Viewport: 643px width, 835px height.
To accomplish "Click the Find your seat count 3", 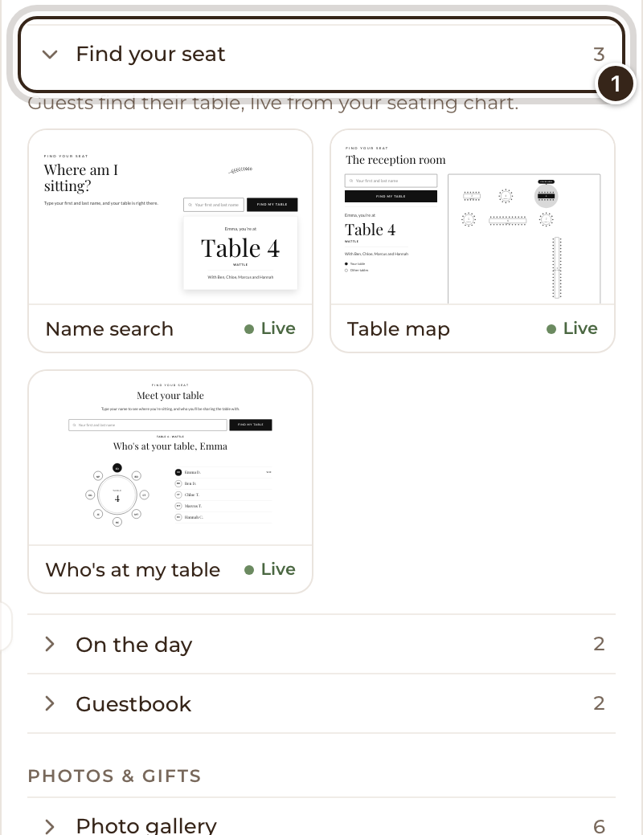I will click(x=599, y=55).
